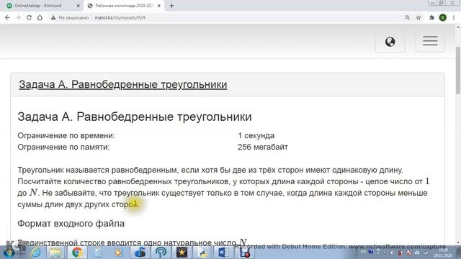Click the 'Ограничение по времени:' label
The height and width of the screenshot is (259, 461).
point(66,136)
